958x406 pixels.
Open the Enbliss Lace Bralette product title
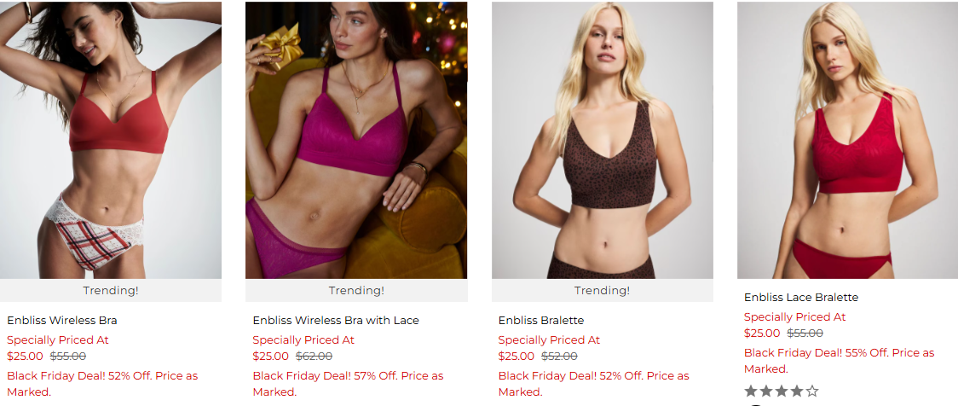[x=801, y=297]
